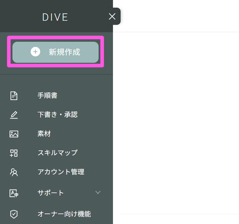Click the support icon left of サポート
This screenshot has height=224, width=239.
pos(14,193)
